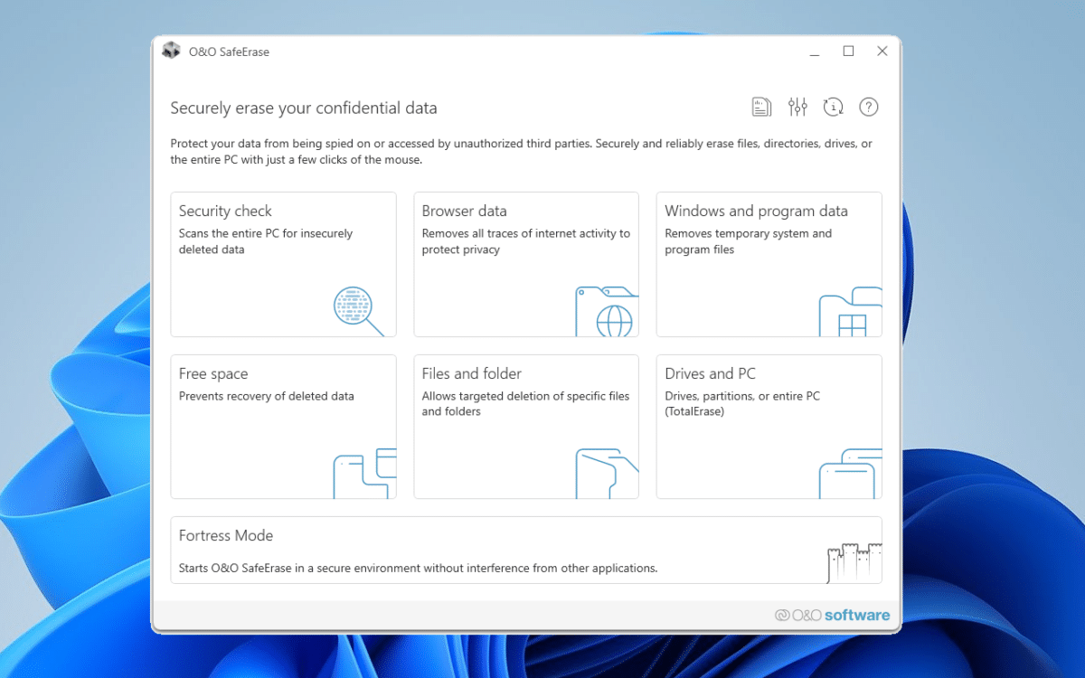The image size is (1085, 678).
Task: Open the Reports icon at top right
Action: [x=760, y=106]
